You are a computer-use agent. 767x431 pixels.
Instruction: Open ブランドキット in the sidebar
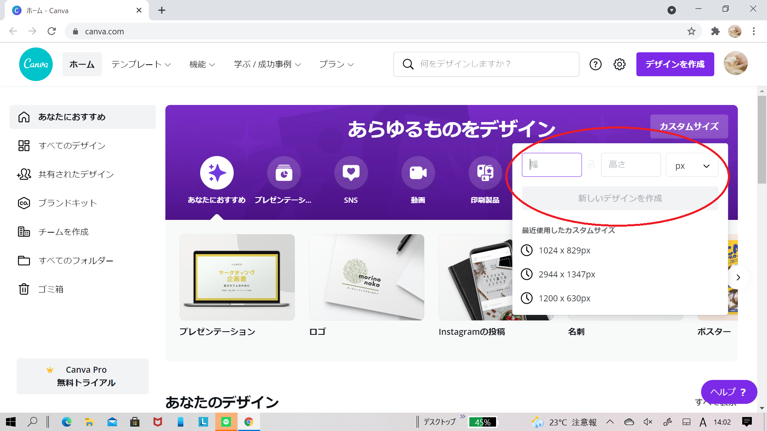click(83, 203)
